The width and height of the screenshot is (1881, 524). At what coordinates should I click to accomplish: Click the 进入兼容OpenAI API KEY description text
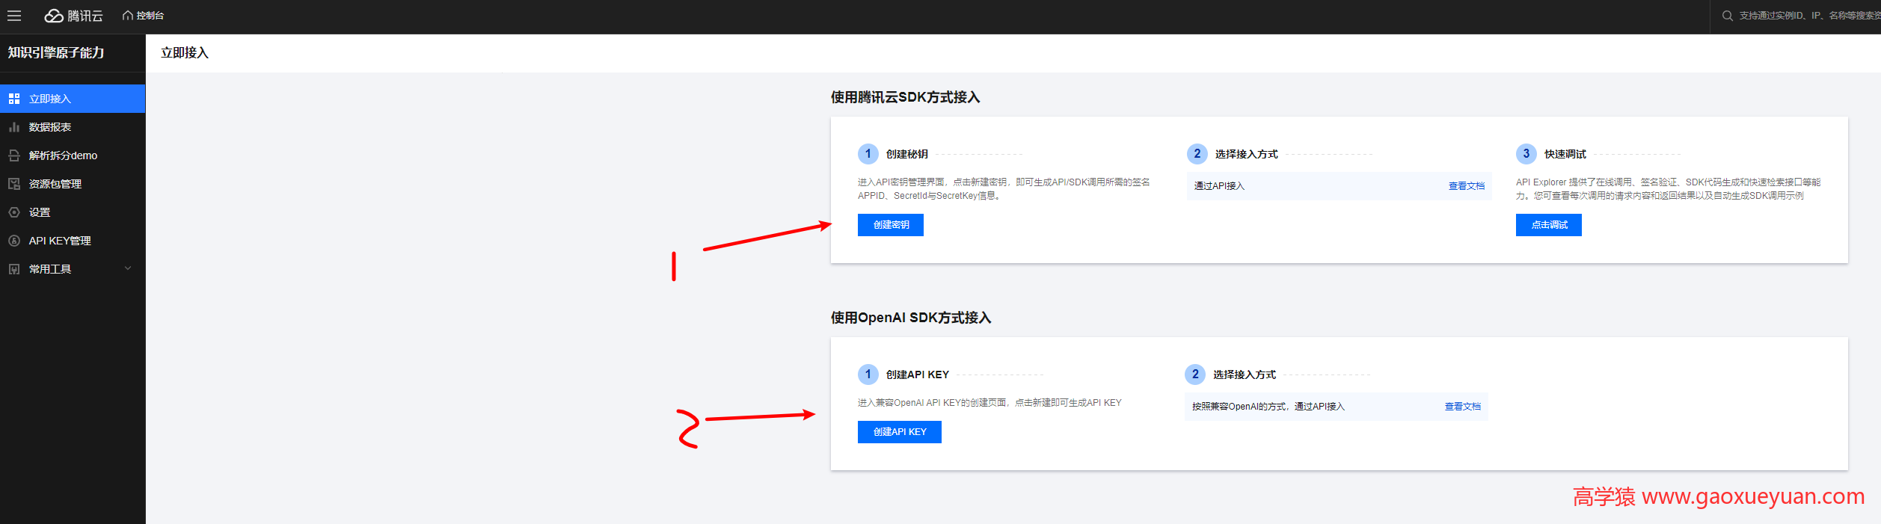989,403
